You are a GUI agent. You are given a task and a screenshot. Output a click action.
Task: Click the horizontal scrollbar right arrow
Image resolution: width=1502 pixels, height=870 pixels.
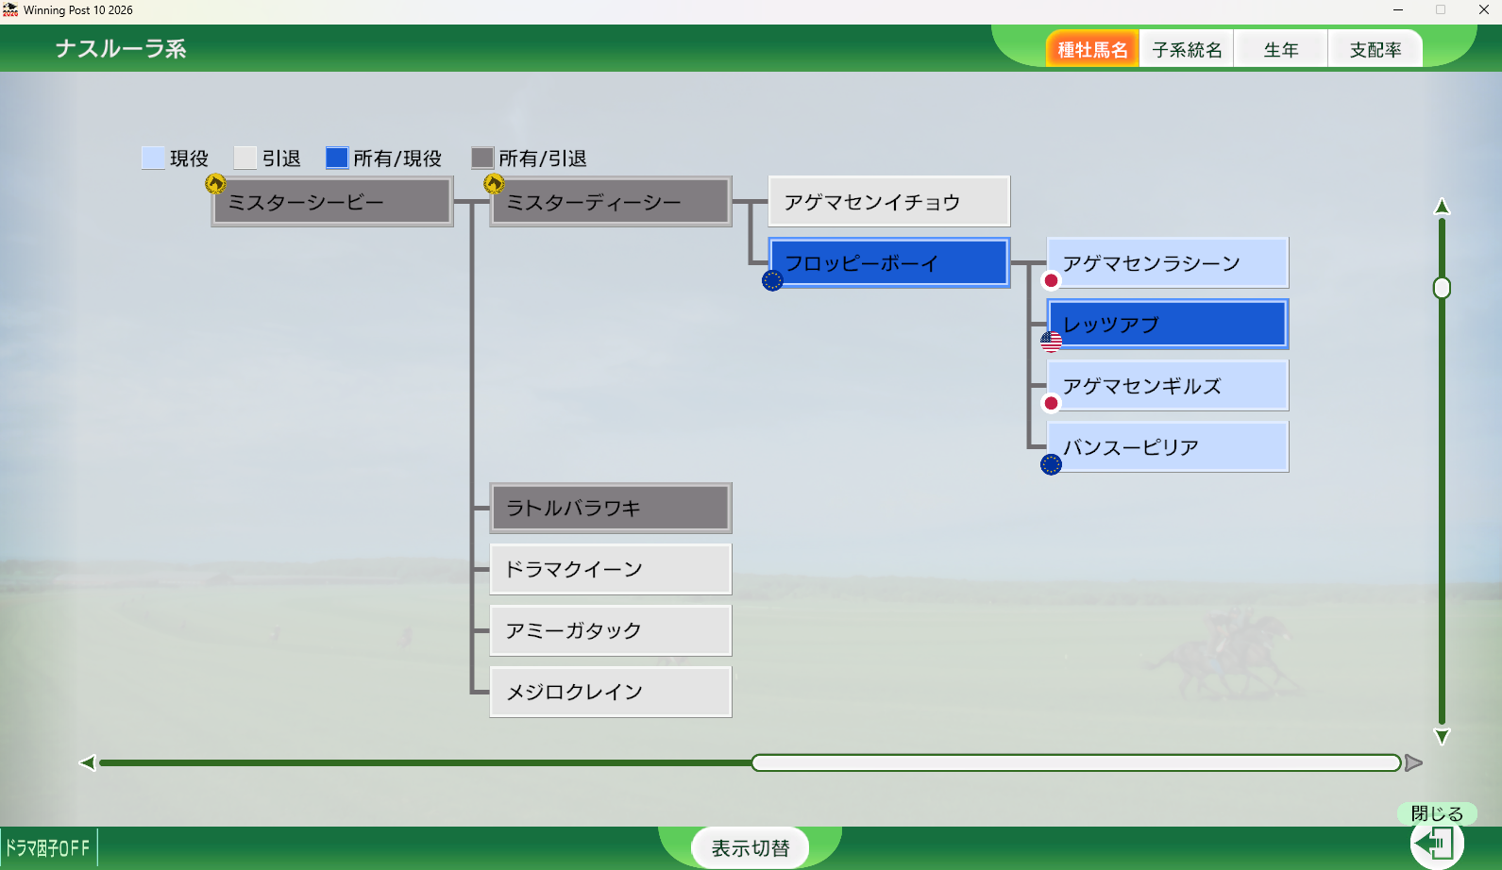click(1413, 762)
